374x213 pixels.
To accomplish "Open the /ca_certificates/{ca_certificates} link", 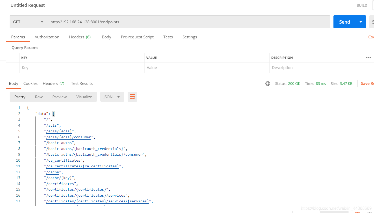I will coord(83,166).
